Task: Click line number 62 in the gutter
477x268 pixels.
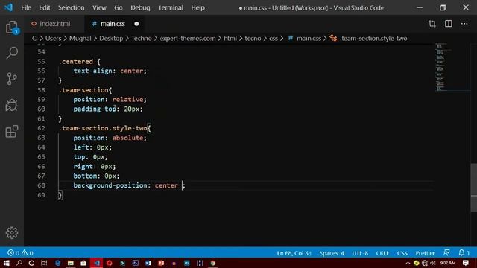Action: tap(42, 128)
